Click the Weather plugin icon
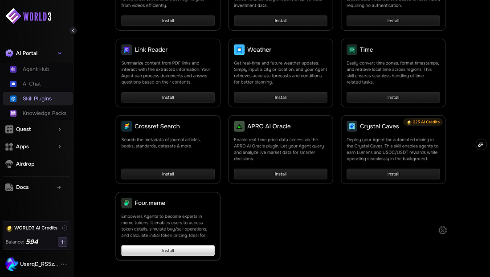The height and width of the screenshot is (277, 490). point(239,50)
